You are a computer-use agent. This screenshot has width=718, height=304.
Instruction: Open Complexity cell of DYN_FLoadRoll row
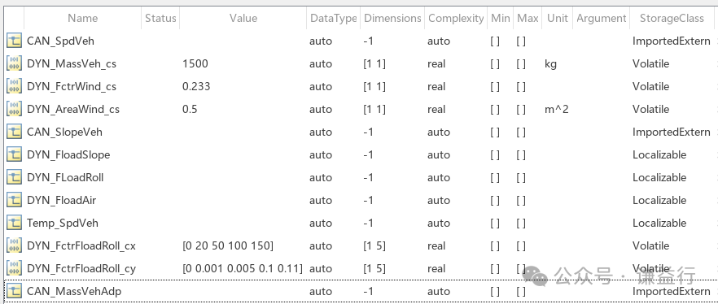point(456,177)
